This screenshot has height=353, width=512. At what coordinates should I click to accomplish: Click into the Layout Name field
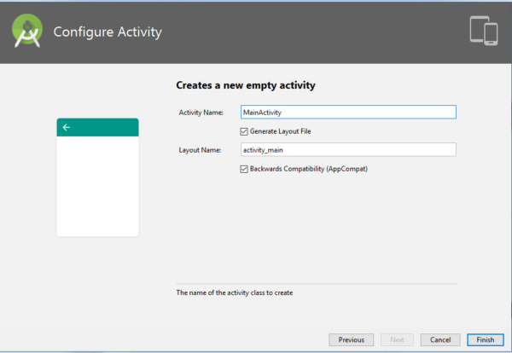348,150
